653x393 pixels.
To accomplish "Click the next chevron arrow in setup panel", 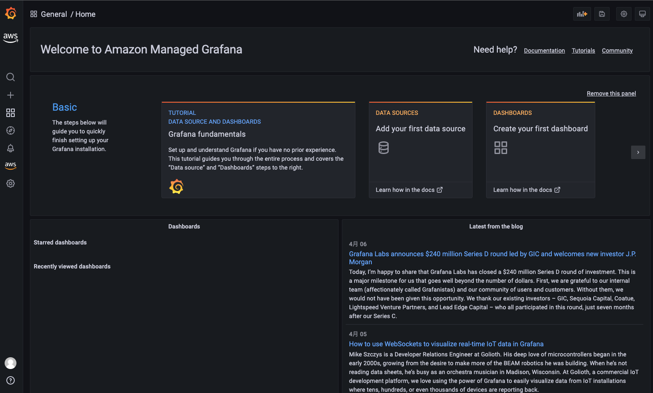I will tap(638, 152).
